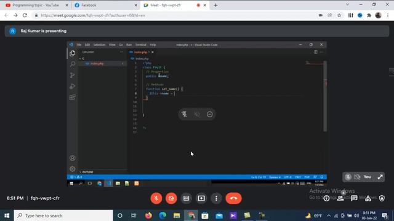Select Run and Debug icon in VS Code

73,86
